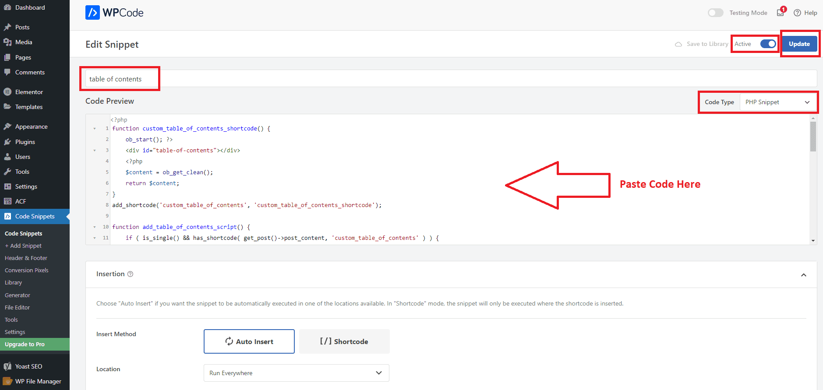
Task: Open the Code Type dropdown
Action: point(777,102)
